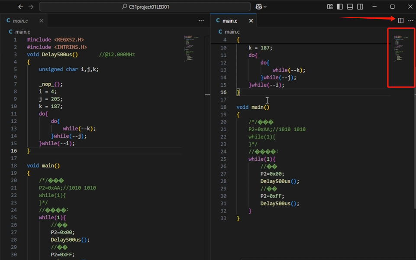Click main.c breadcrumb in the right editor
The image size is (416, 260).
click(x=231, y=32)
